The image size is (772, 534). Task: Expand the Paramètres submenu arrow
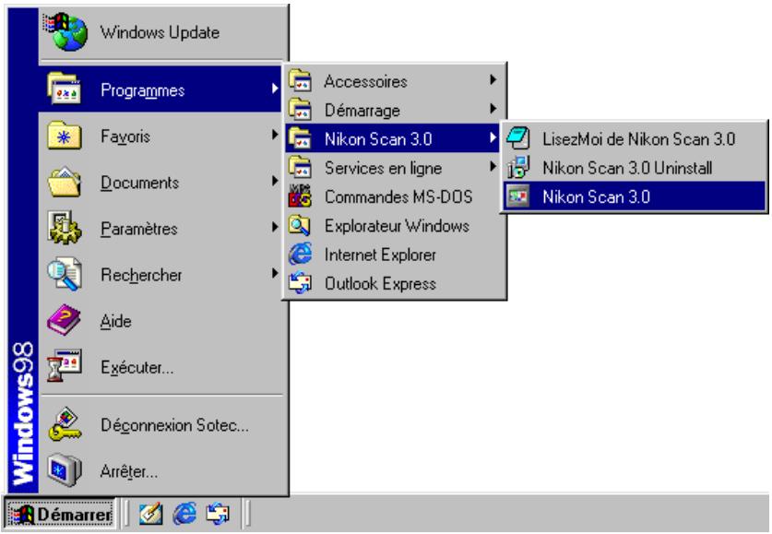pyautogui.click(x=275, y=227)
